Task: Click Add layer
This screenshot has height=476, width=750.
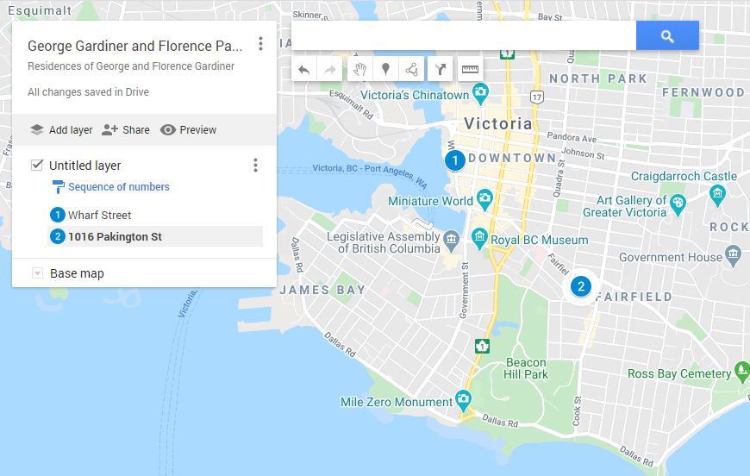Action: [61, 130]
